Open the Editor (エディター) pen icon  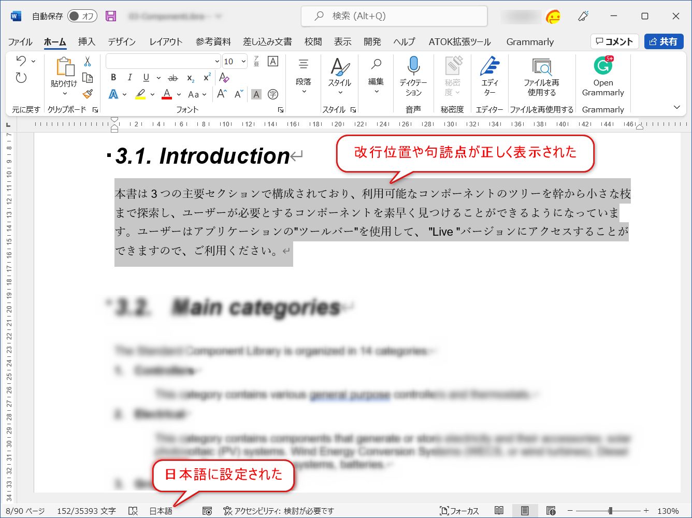489,66
